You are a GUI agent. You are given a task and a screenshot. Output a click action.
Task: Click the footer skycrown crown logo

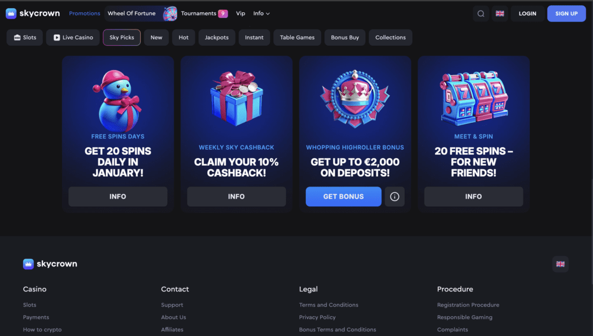[x=28, y=264]
